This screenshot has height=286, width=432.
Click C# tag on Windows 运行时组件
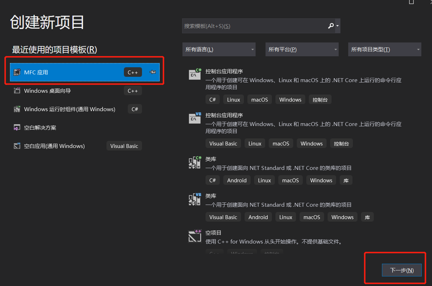pos(135,109)
